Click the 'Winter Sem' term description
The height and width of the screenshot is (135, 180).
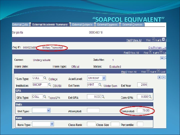coord(110,86)
